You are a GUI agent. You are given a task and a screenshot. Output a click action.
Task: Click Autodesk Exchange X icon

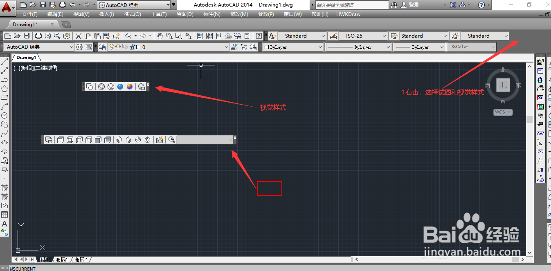453,5
